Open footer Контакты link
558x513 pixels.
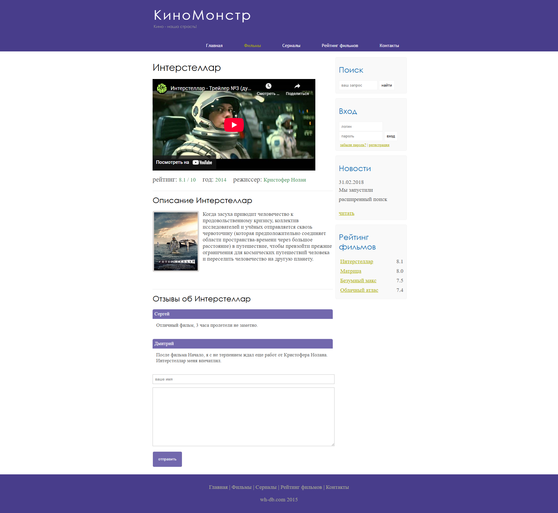coord(337,487)
